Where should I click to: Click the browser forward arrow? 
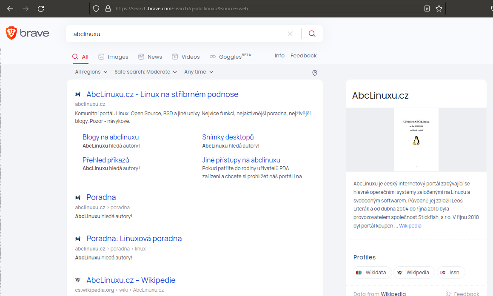coord(26,9)
